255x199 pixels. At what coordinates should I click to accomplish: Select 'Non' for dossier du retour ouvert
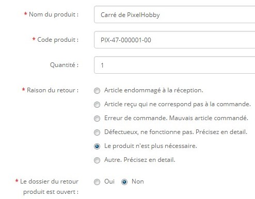[x=124, y=182]
